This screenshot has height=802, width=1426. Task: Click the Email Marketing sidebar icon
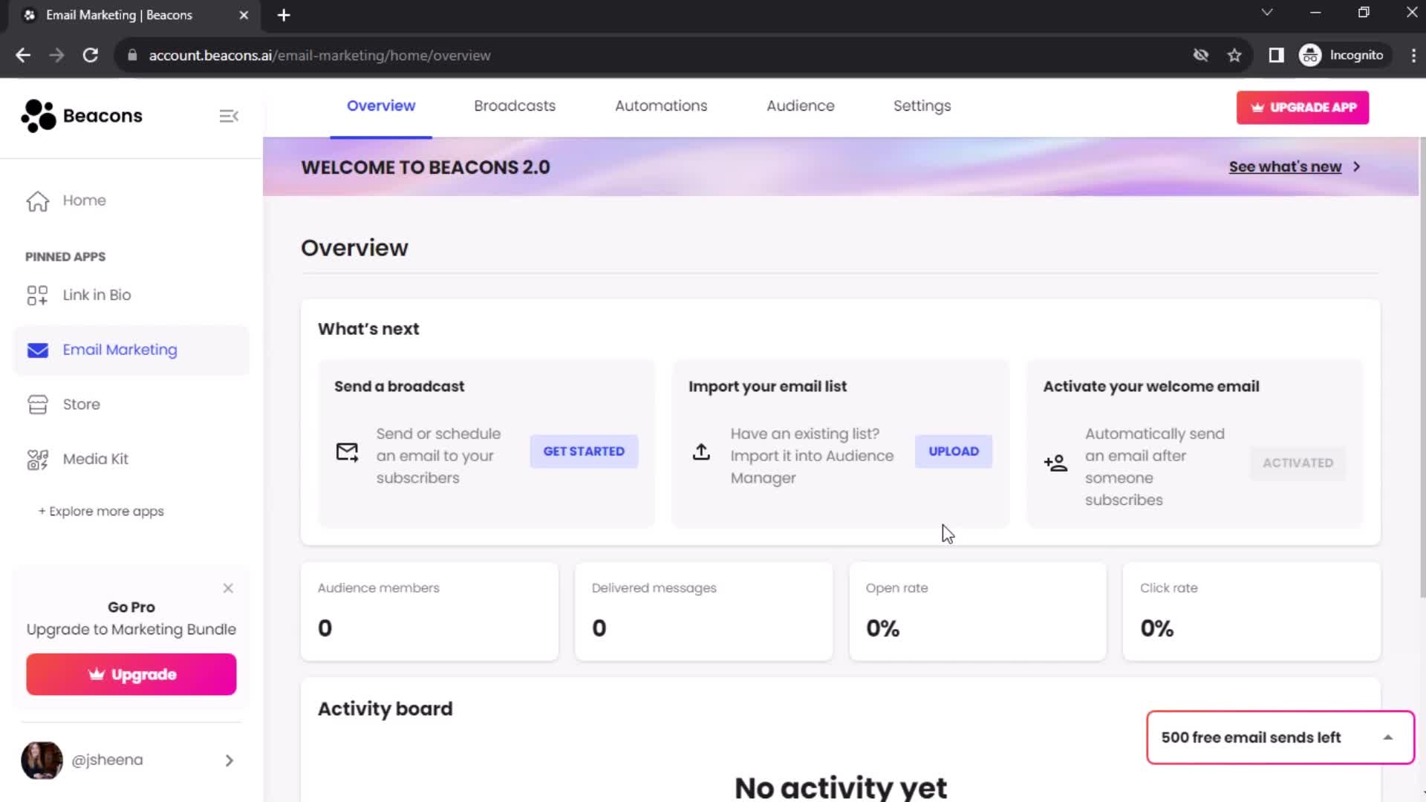pyautogui.click(x=37, y=350)
